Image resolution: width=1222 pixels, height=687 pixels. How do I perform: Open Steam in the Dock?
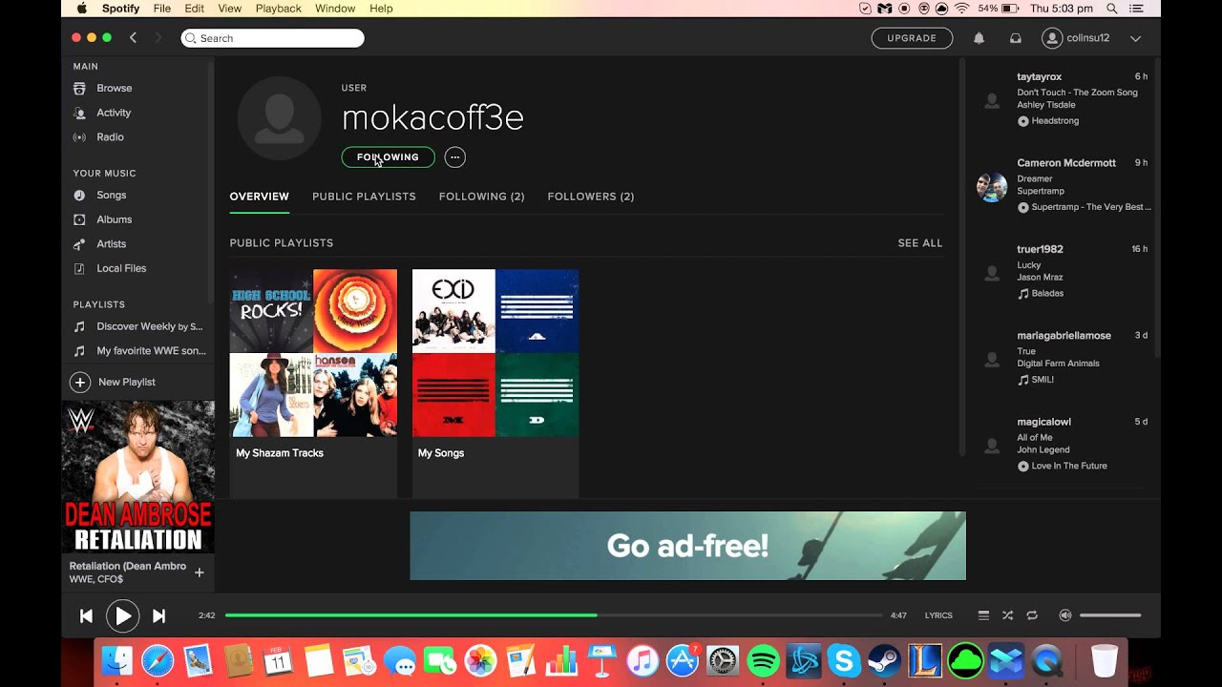click(884, 660)
